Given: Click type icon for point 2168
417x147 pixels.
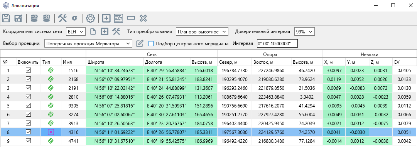Looking at the screenshot, I should coord(51,79).
